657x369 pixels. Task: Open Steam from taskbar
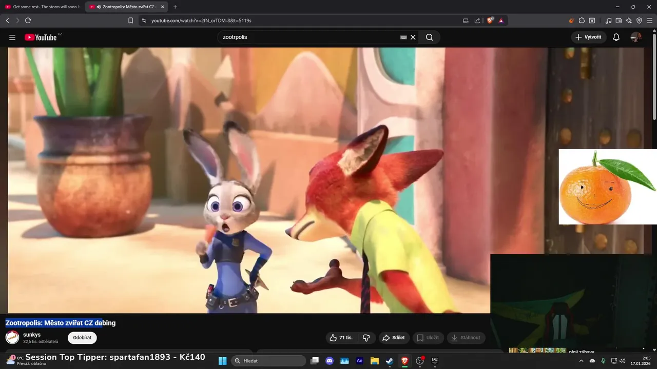(x=390, y=361)
